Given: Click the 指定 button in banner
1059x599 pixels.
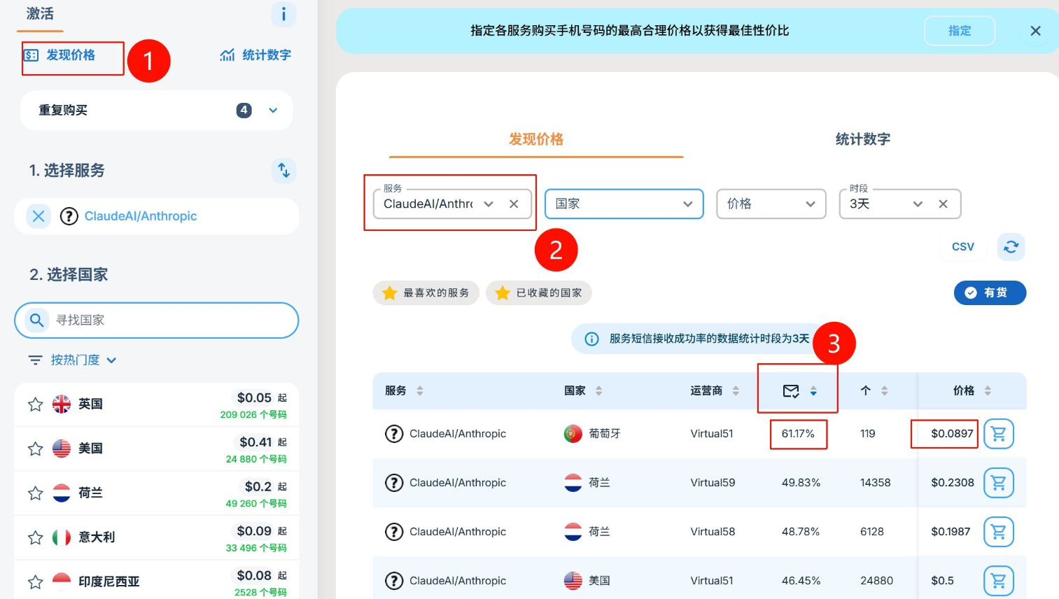Looking at the screenshot, I should pos(960,31).
